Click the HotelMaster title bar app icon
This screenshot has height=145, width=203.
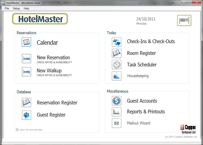3,3
